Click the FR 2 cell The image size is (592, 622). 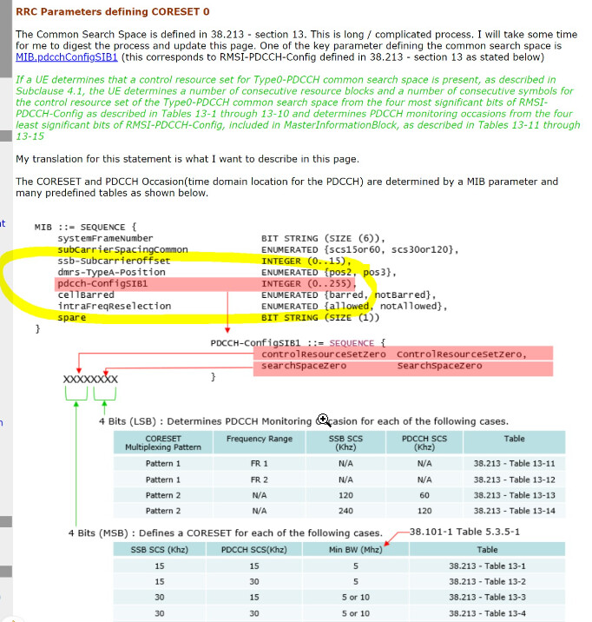coord(260,480)
